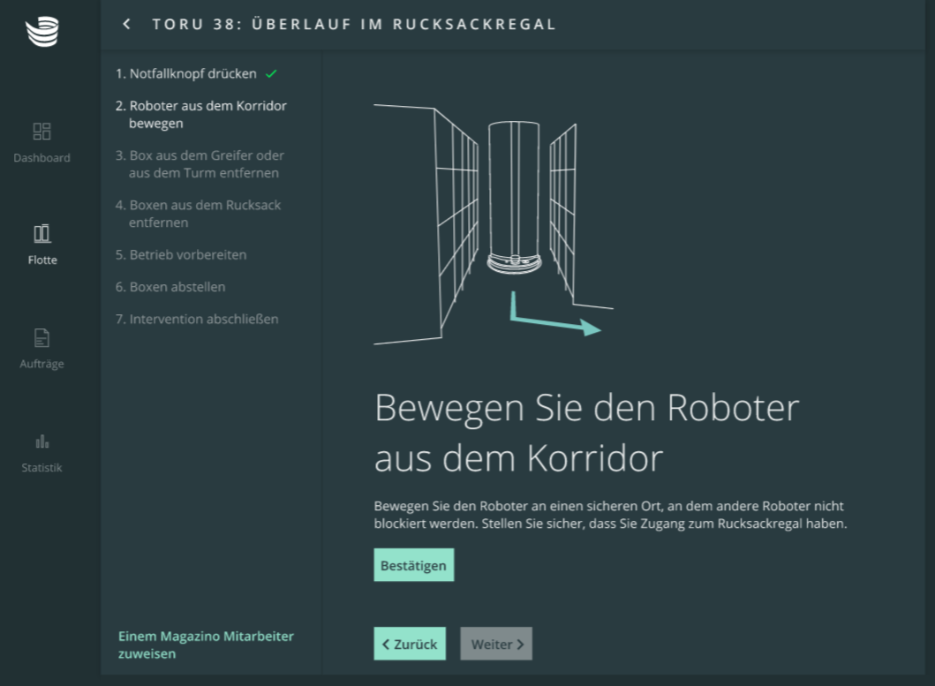
Task: Click the Magazino logo icon
Action: click(41, 32)
